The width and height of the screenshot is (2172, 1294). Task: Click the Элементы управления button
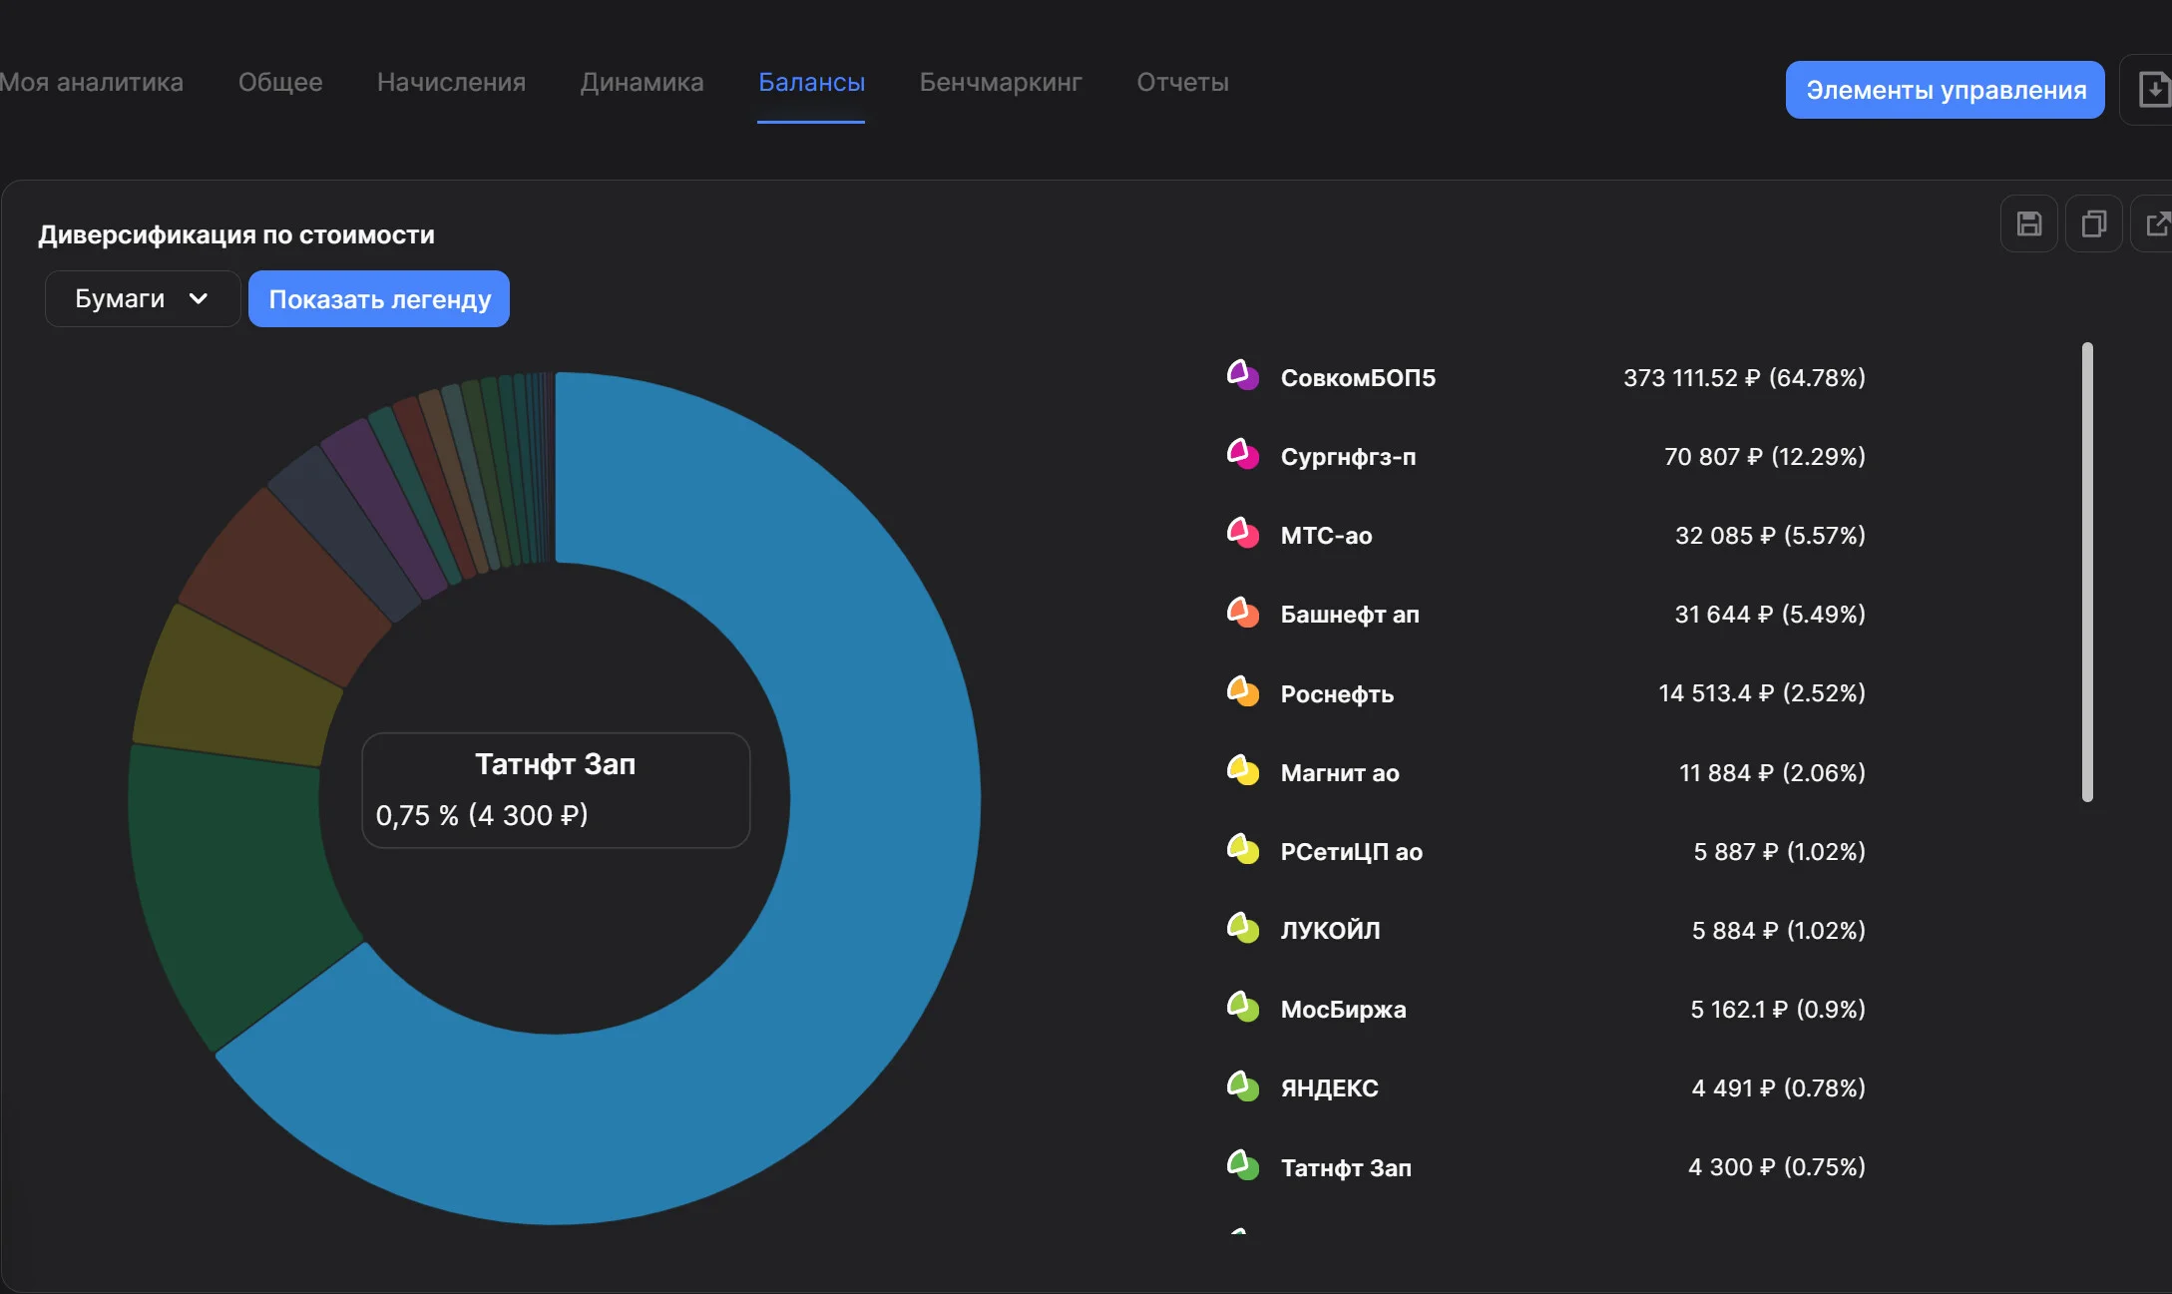(x=1945, y=90)
